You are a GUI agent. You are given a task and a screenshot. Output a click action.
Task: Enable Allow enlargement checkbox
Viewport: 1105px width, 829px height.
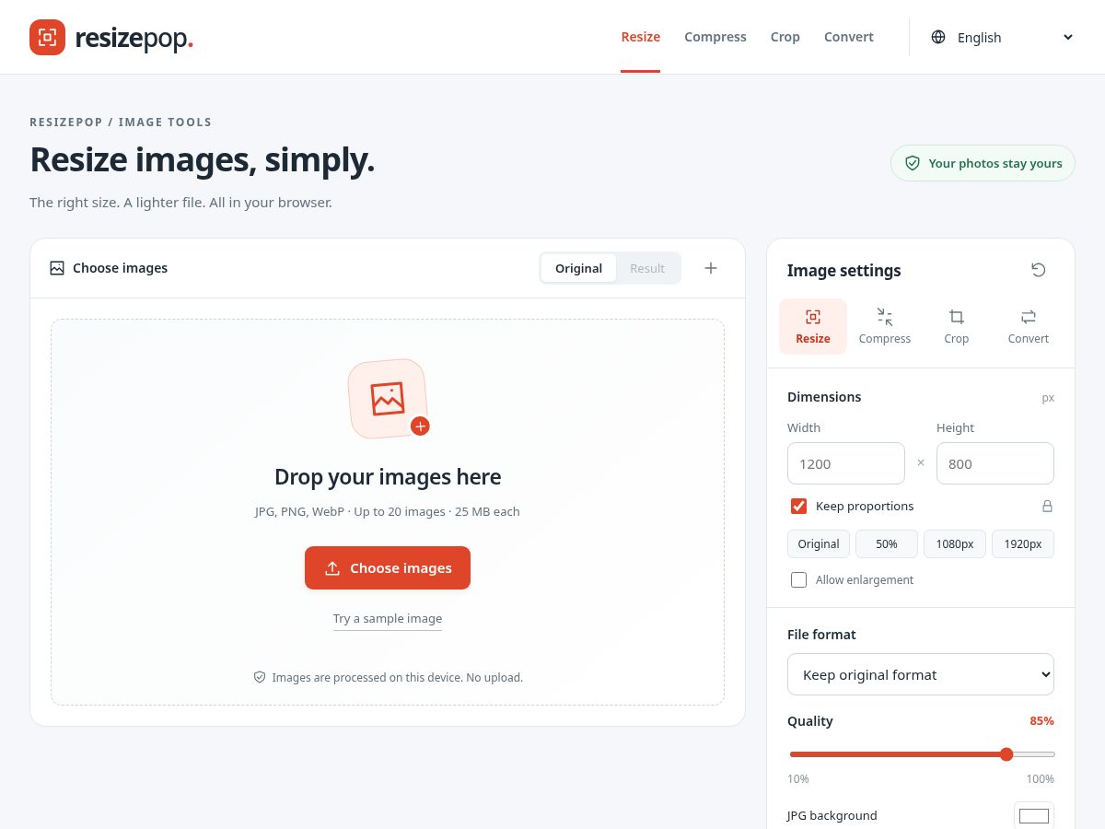pyautogui.click(x=799, y=579)
